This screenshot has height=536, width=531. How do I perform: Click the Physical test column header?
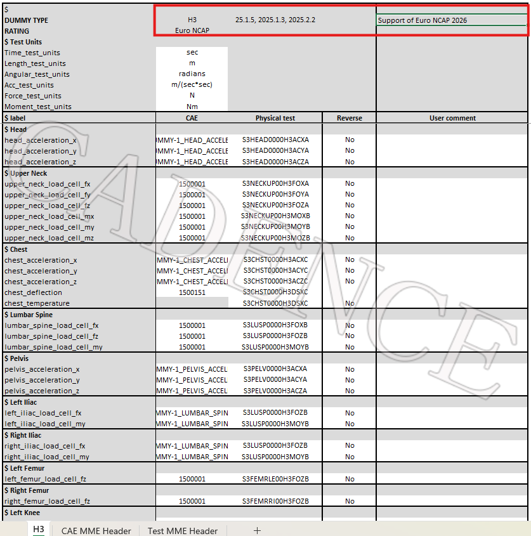point(275,118)
